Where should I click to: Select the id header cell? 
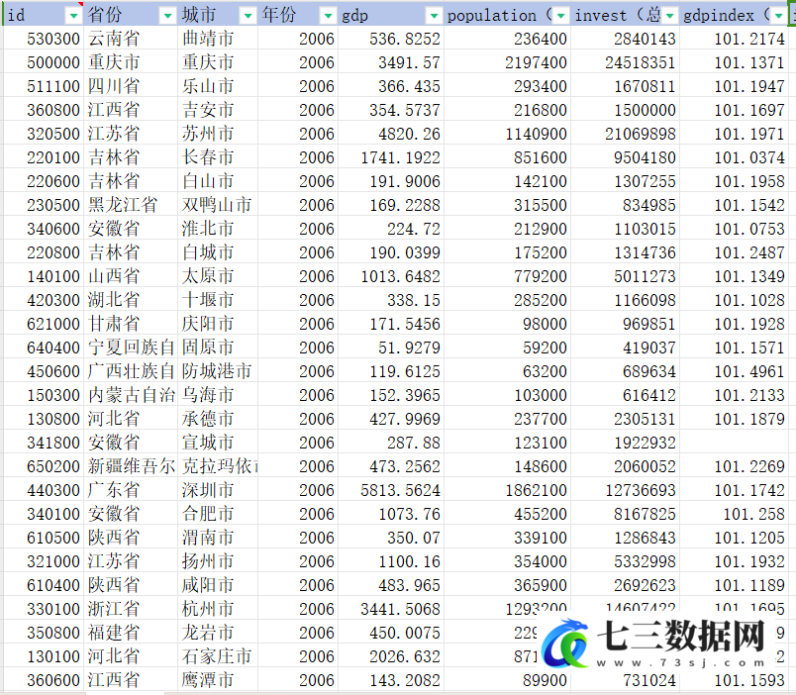click(44, 15)
